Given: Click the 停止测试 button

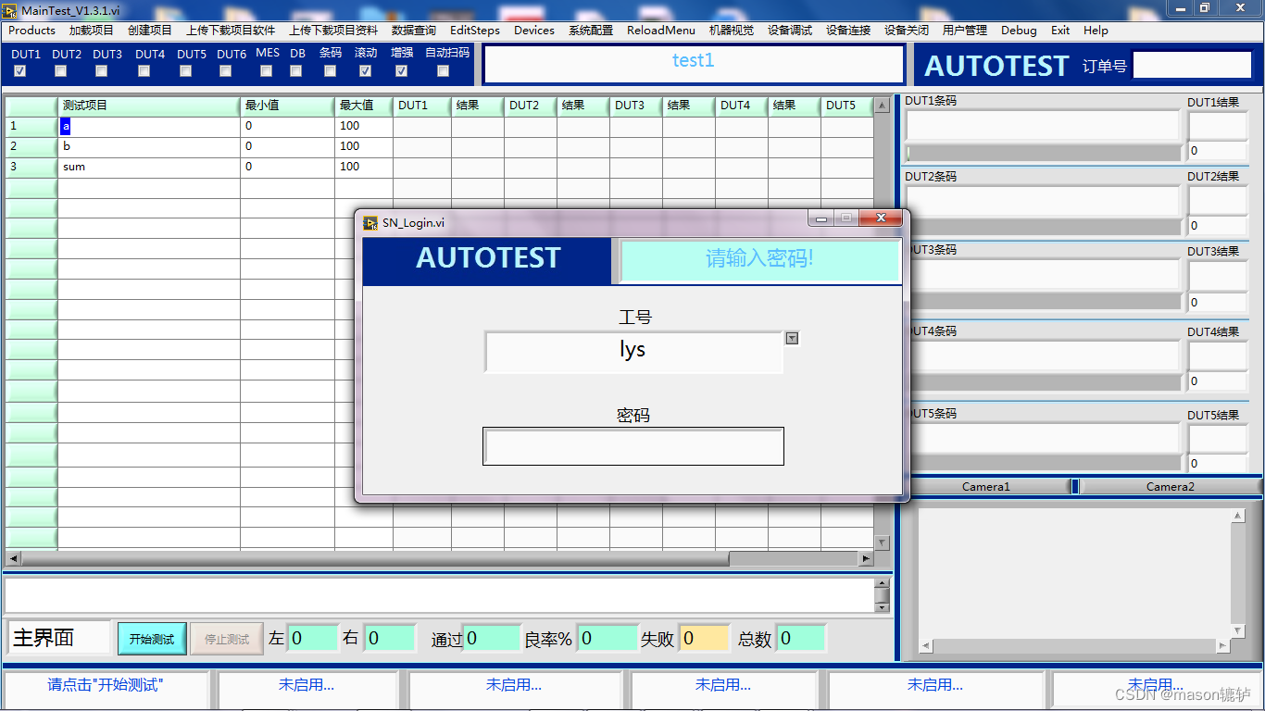Looking at the screenshot, I should (227, 639).
